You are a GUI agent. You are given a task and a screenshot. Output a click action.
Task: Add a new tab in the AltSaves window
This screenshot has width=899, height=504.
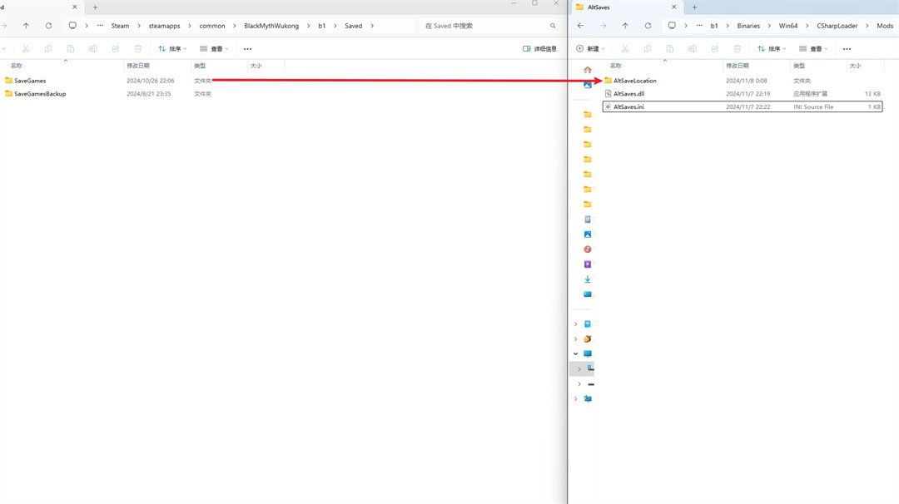695,7
